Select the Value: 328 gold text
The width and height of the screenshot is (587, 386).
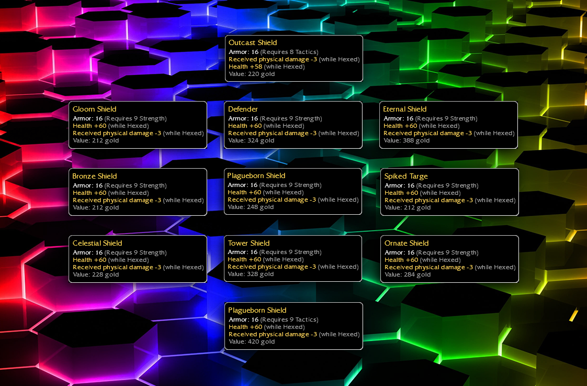click(251, 274)
